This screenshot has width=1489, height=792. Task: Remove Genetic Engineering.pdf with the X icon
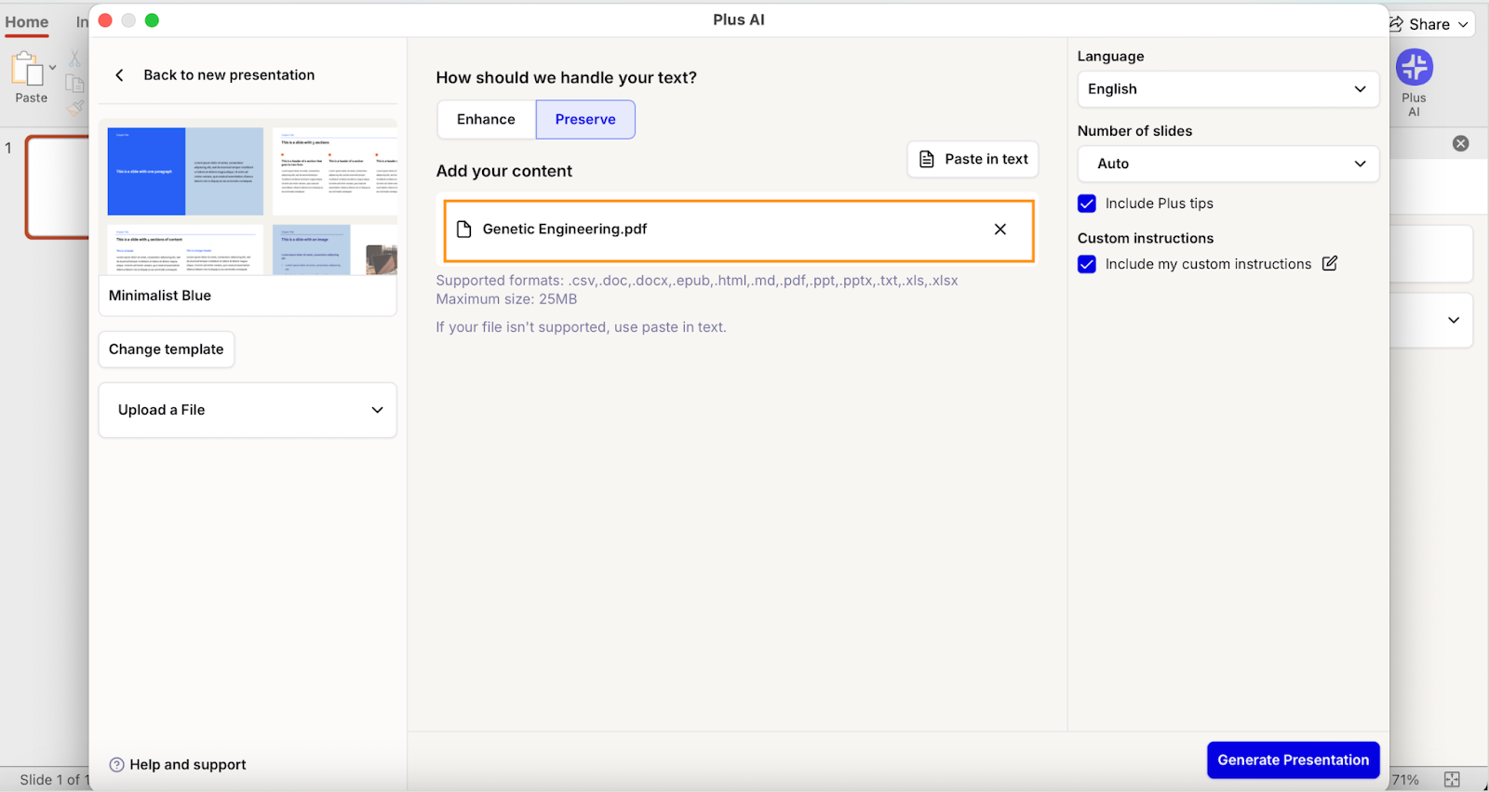tap(999, 230)
